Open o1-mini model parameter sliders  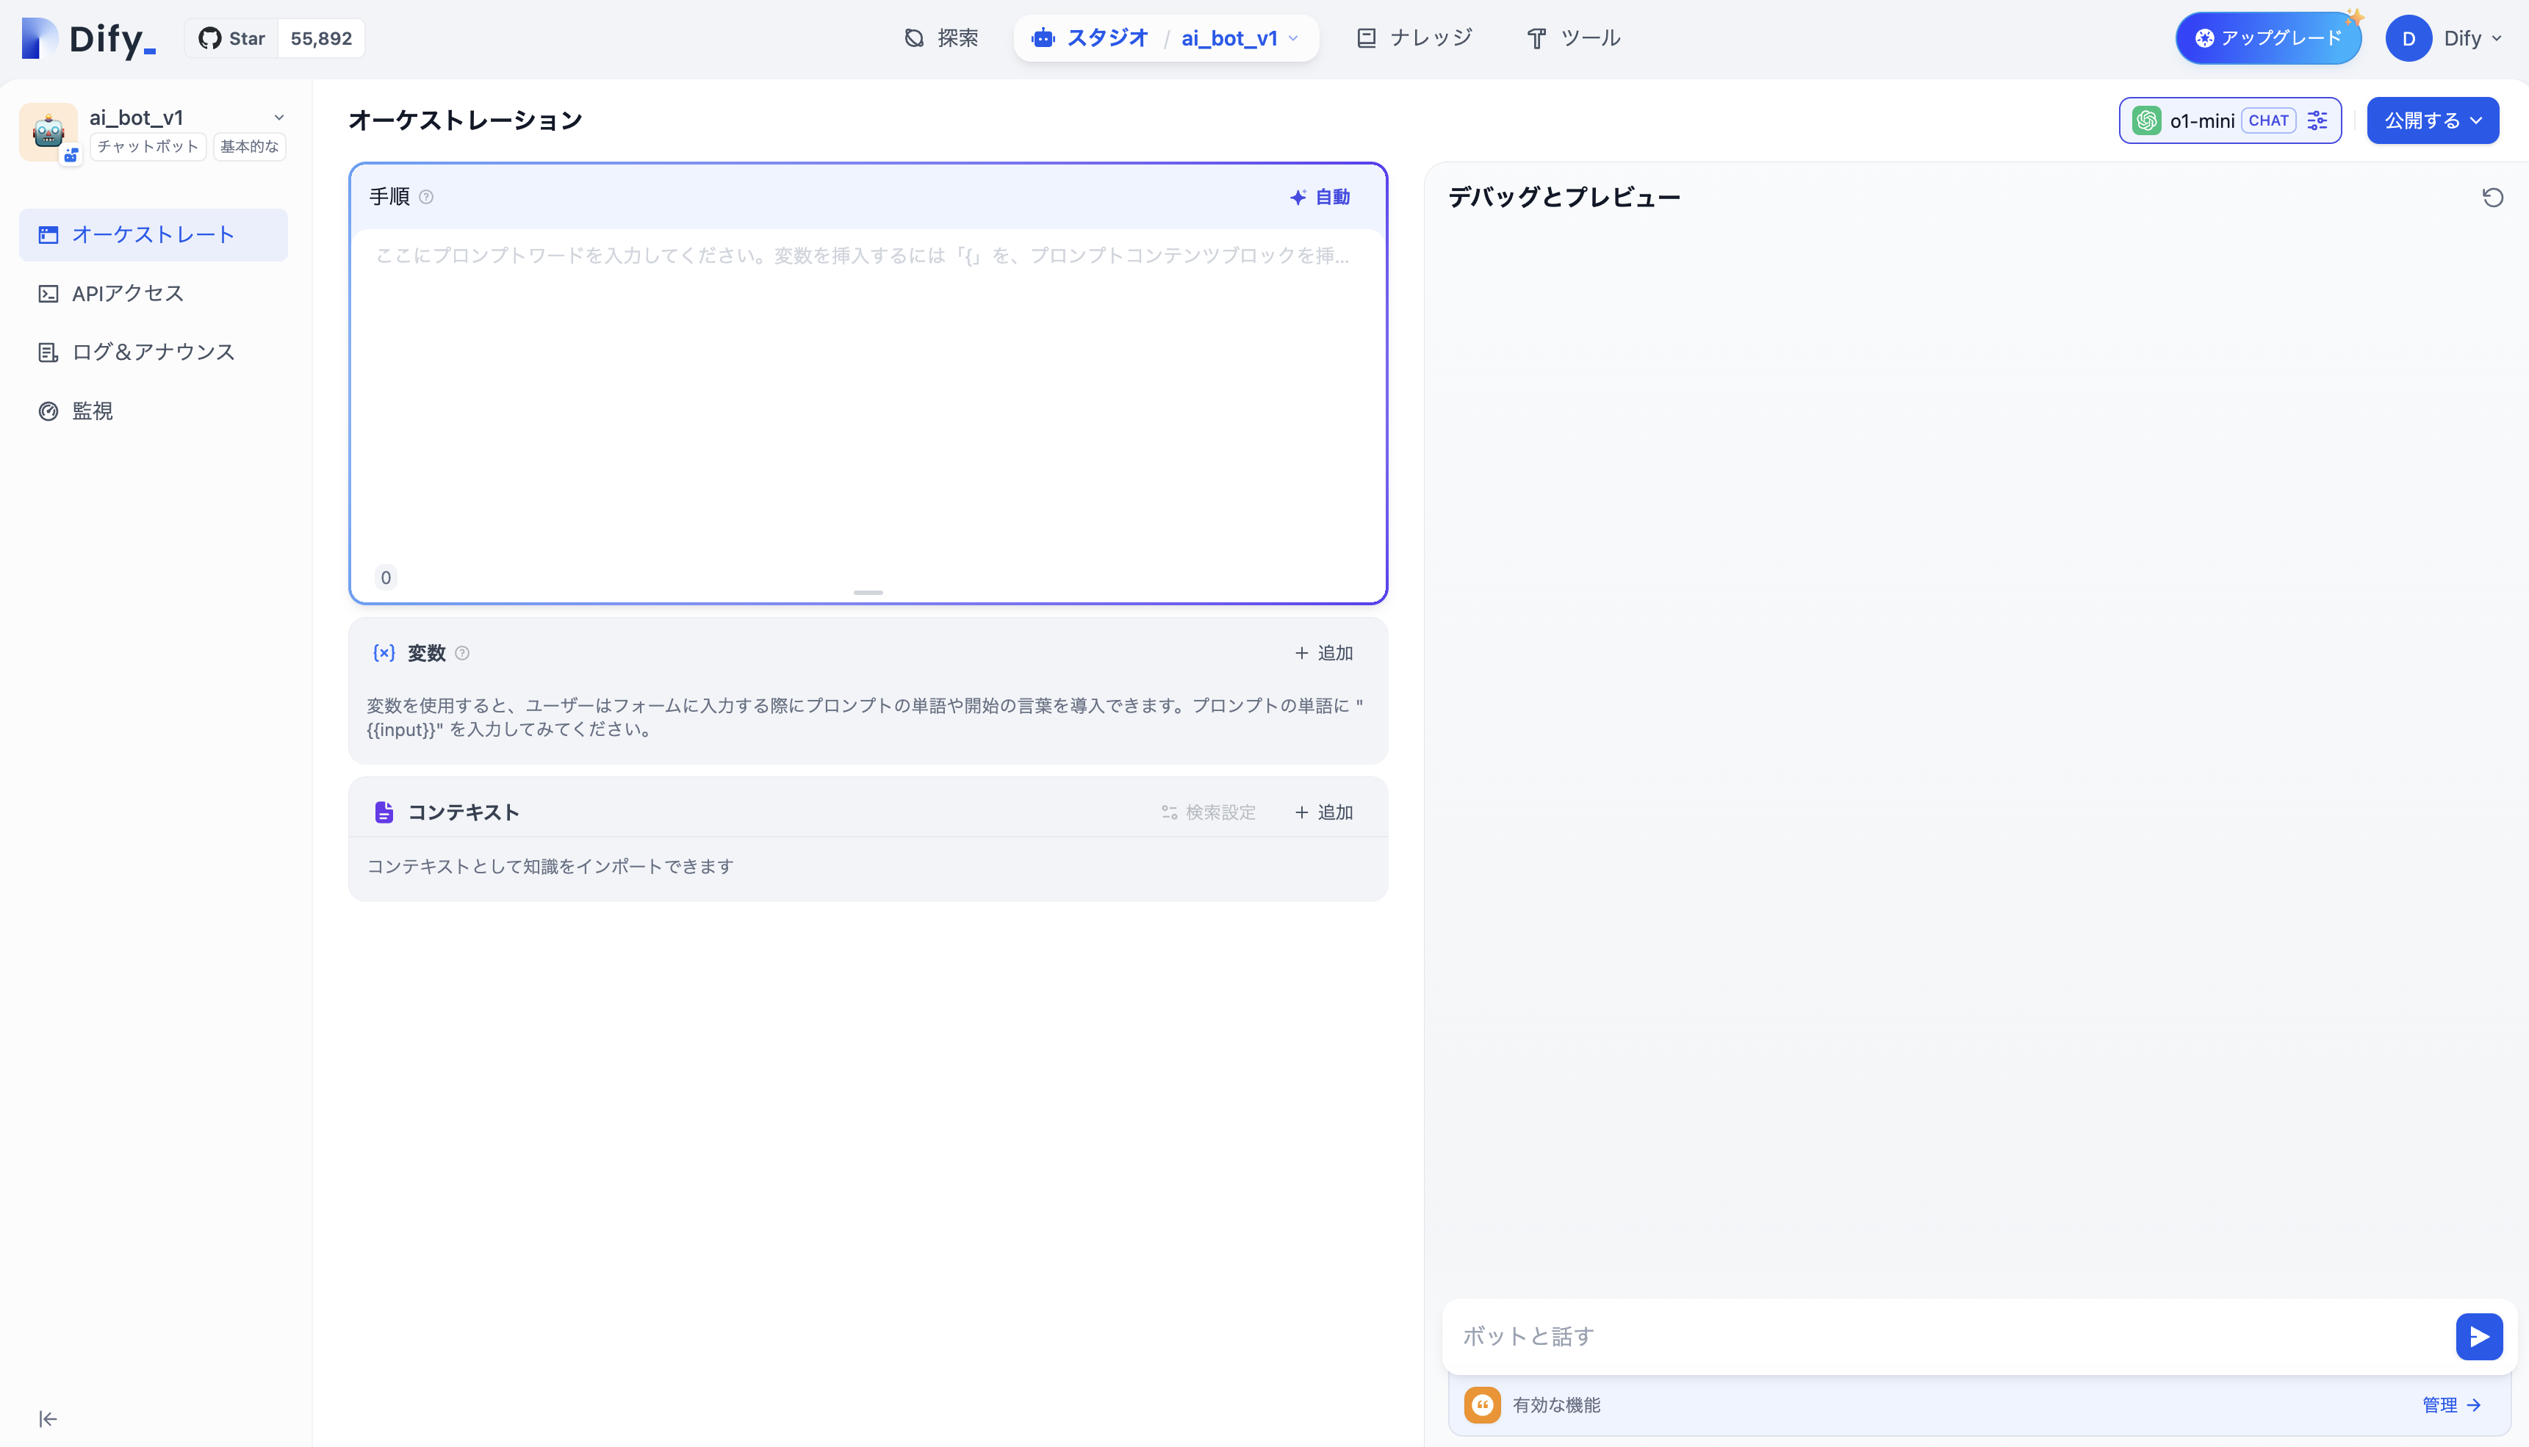pos(2318,120)
